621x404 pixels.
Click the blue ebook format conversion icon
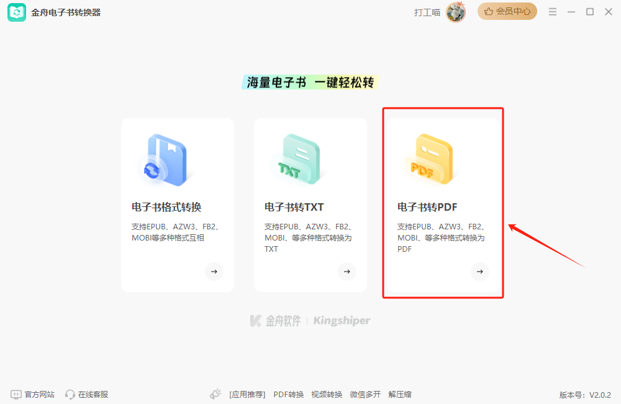tap(166, 160)
